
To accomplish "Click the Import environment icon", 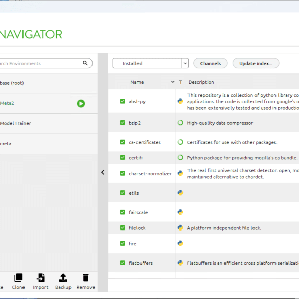I will pyautogui.click(x=40, y=278).
